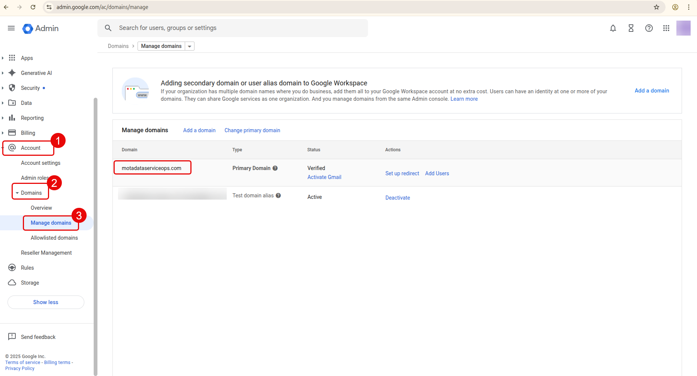Collapse the Domains sidebar submenu
The height and width of the screenshot is (376, 697).
[17, 193]
